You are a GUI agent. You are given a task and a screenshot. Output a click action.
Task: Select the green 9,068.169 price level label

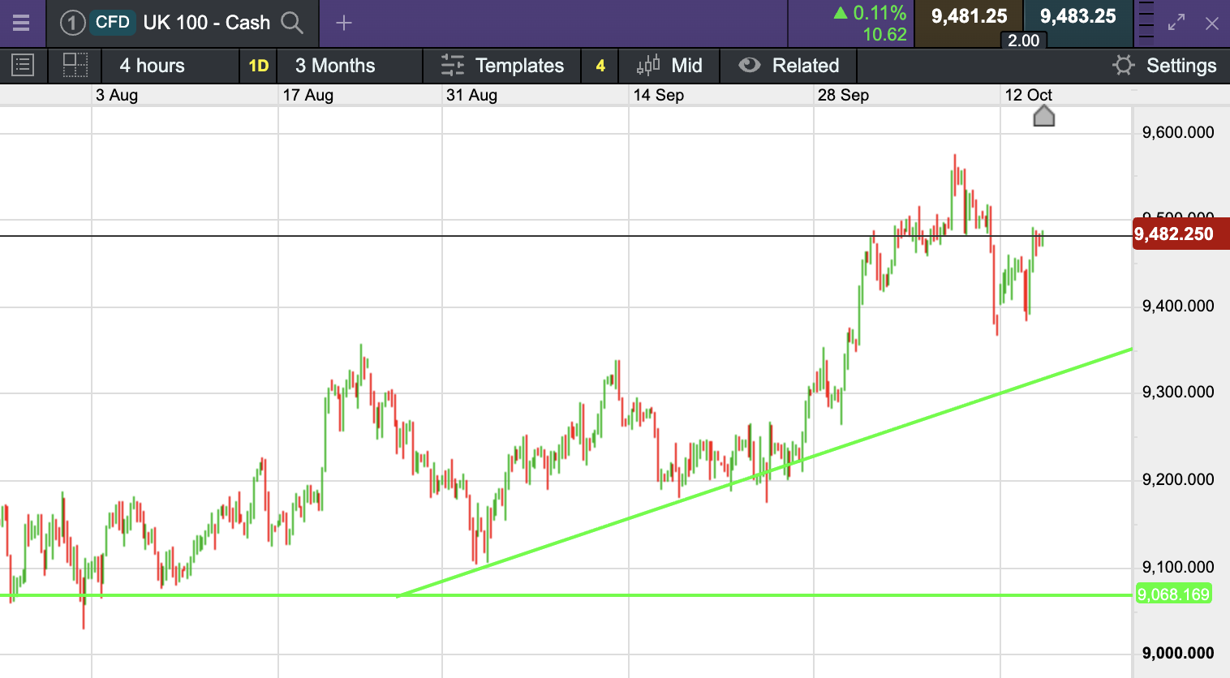(x=1173, y=594)
